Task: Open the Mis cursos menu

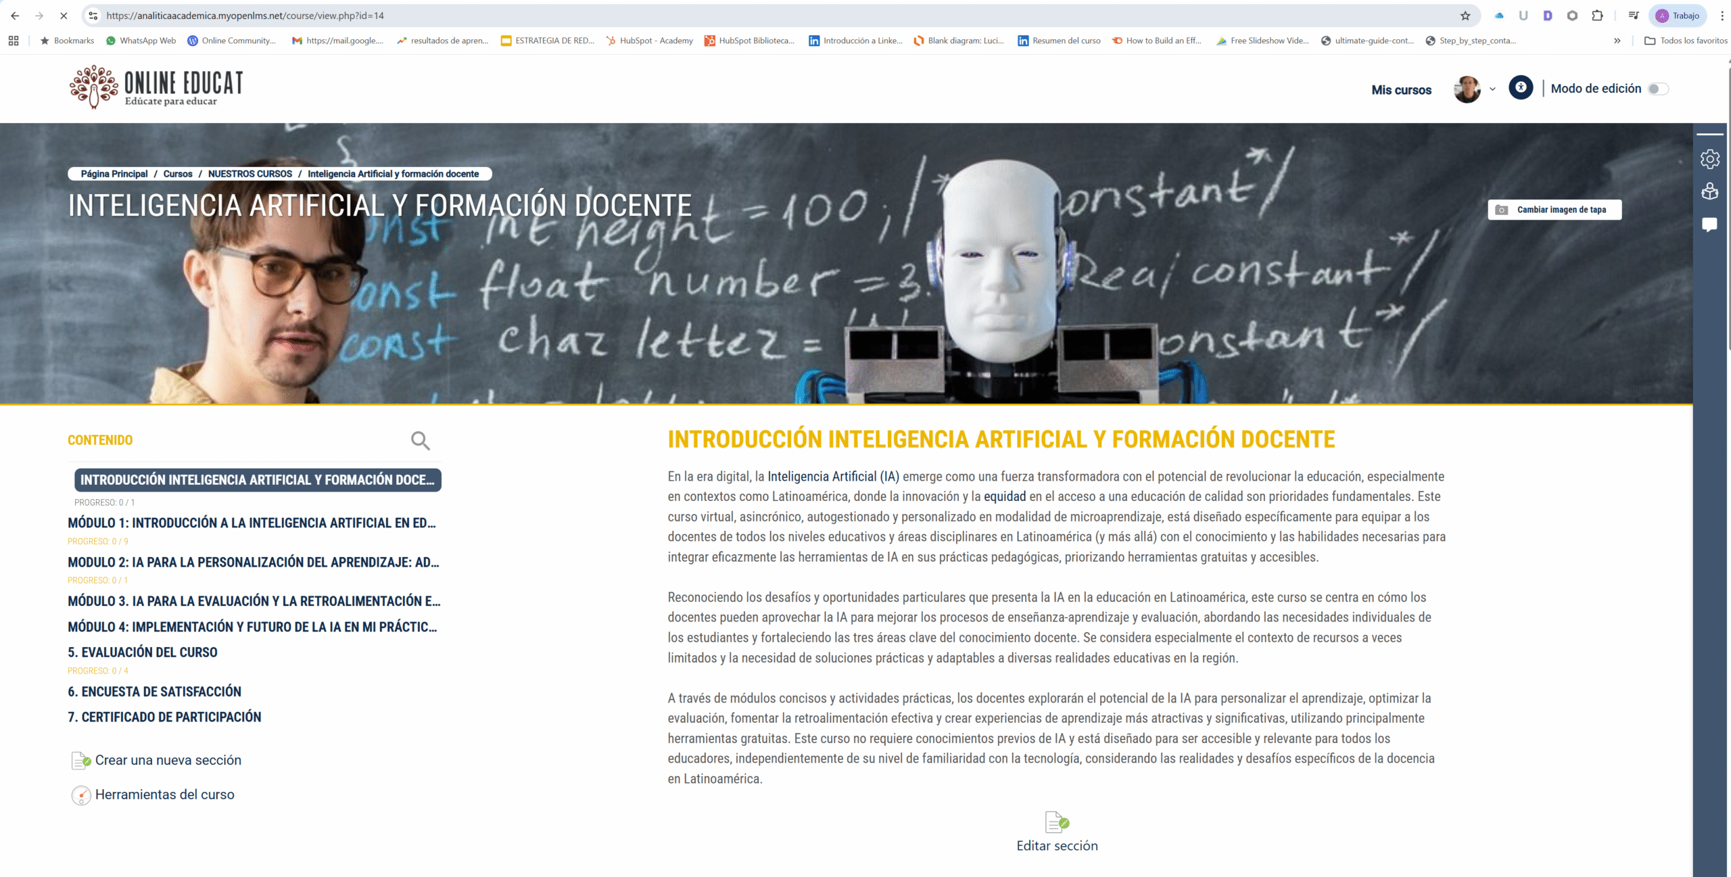Action: click(x=1401, y=89)
